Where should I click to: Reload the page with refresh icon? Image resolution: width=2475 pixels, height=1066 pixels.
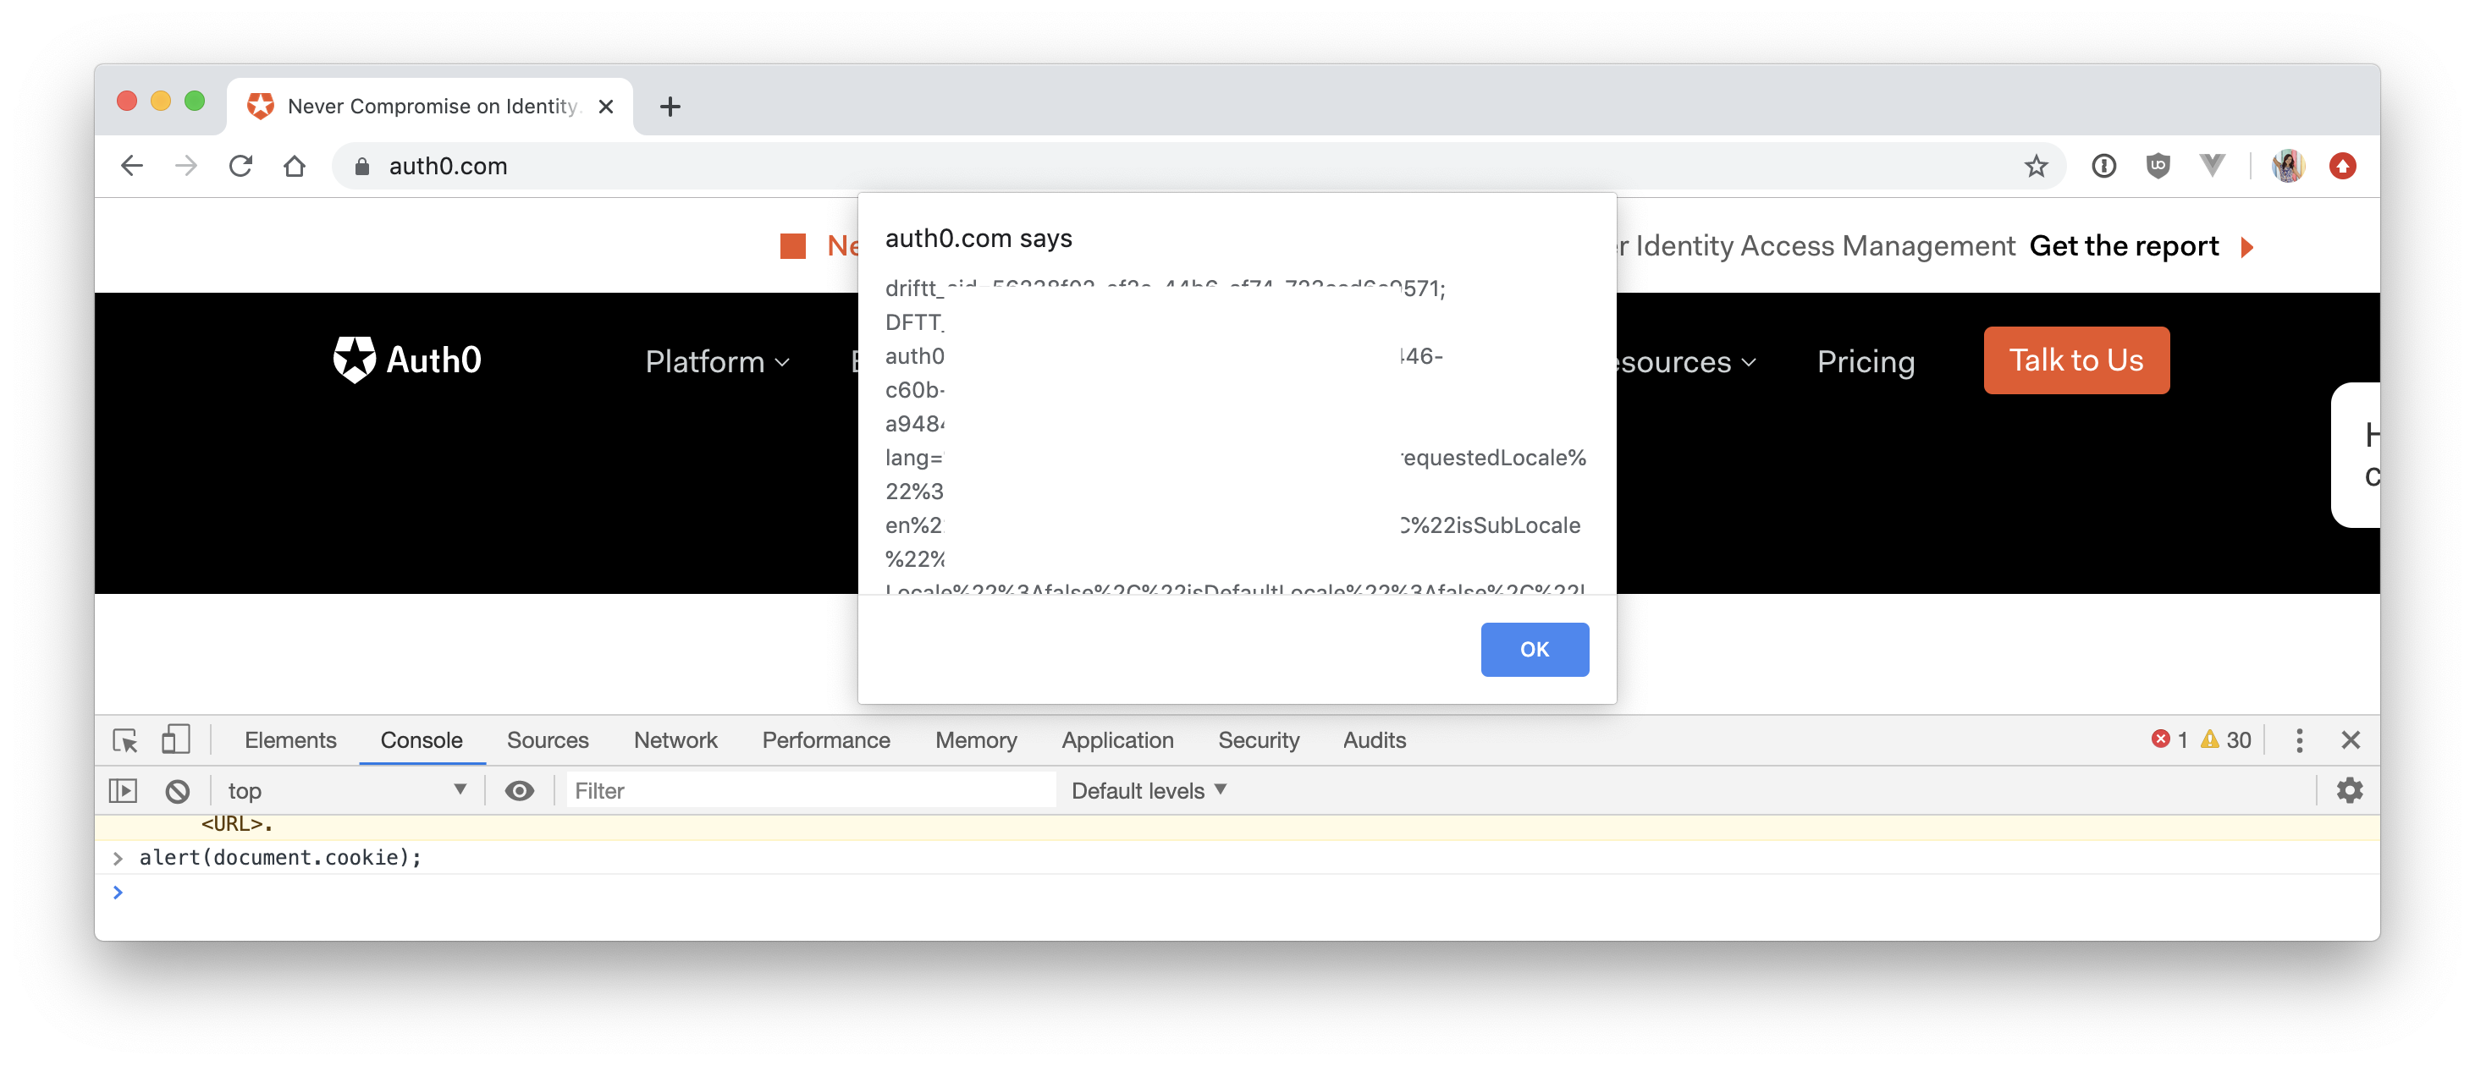click(240, 166)
